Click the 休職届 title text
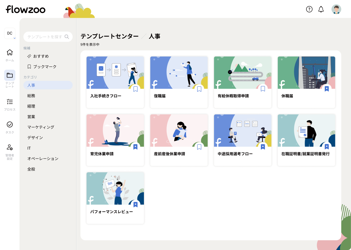The width and height of the screenshot is (351, 250). point(287,96)
